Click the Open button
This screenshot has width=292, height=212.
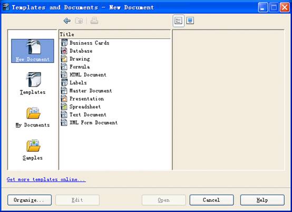pos(164,200)
